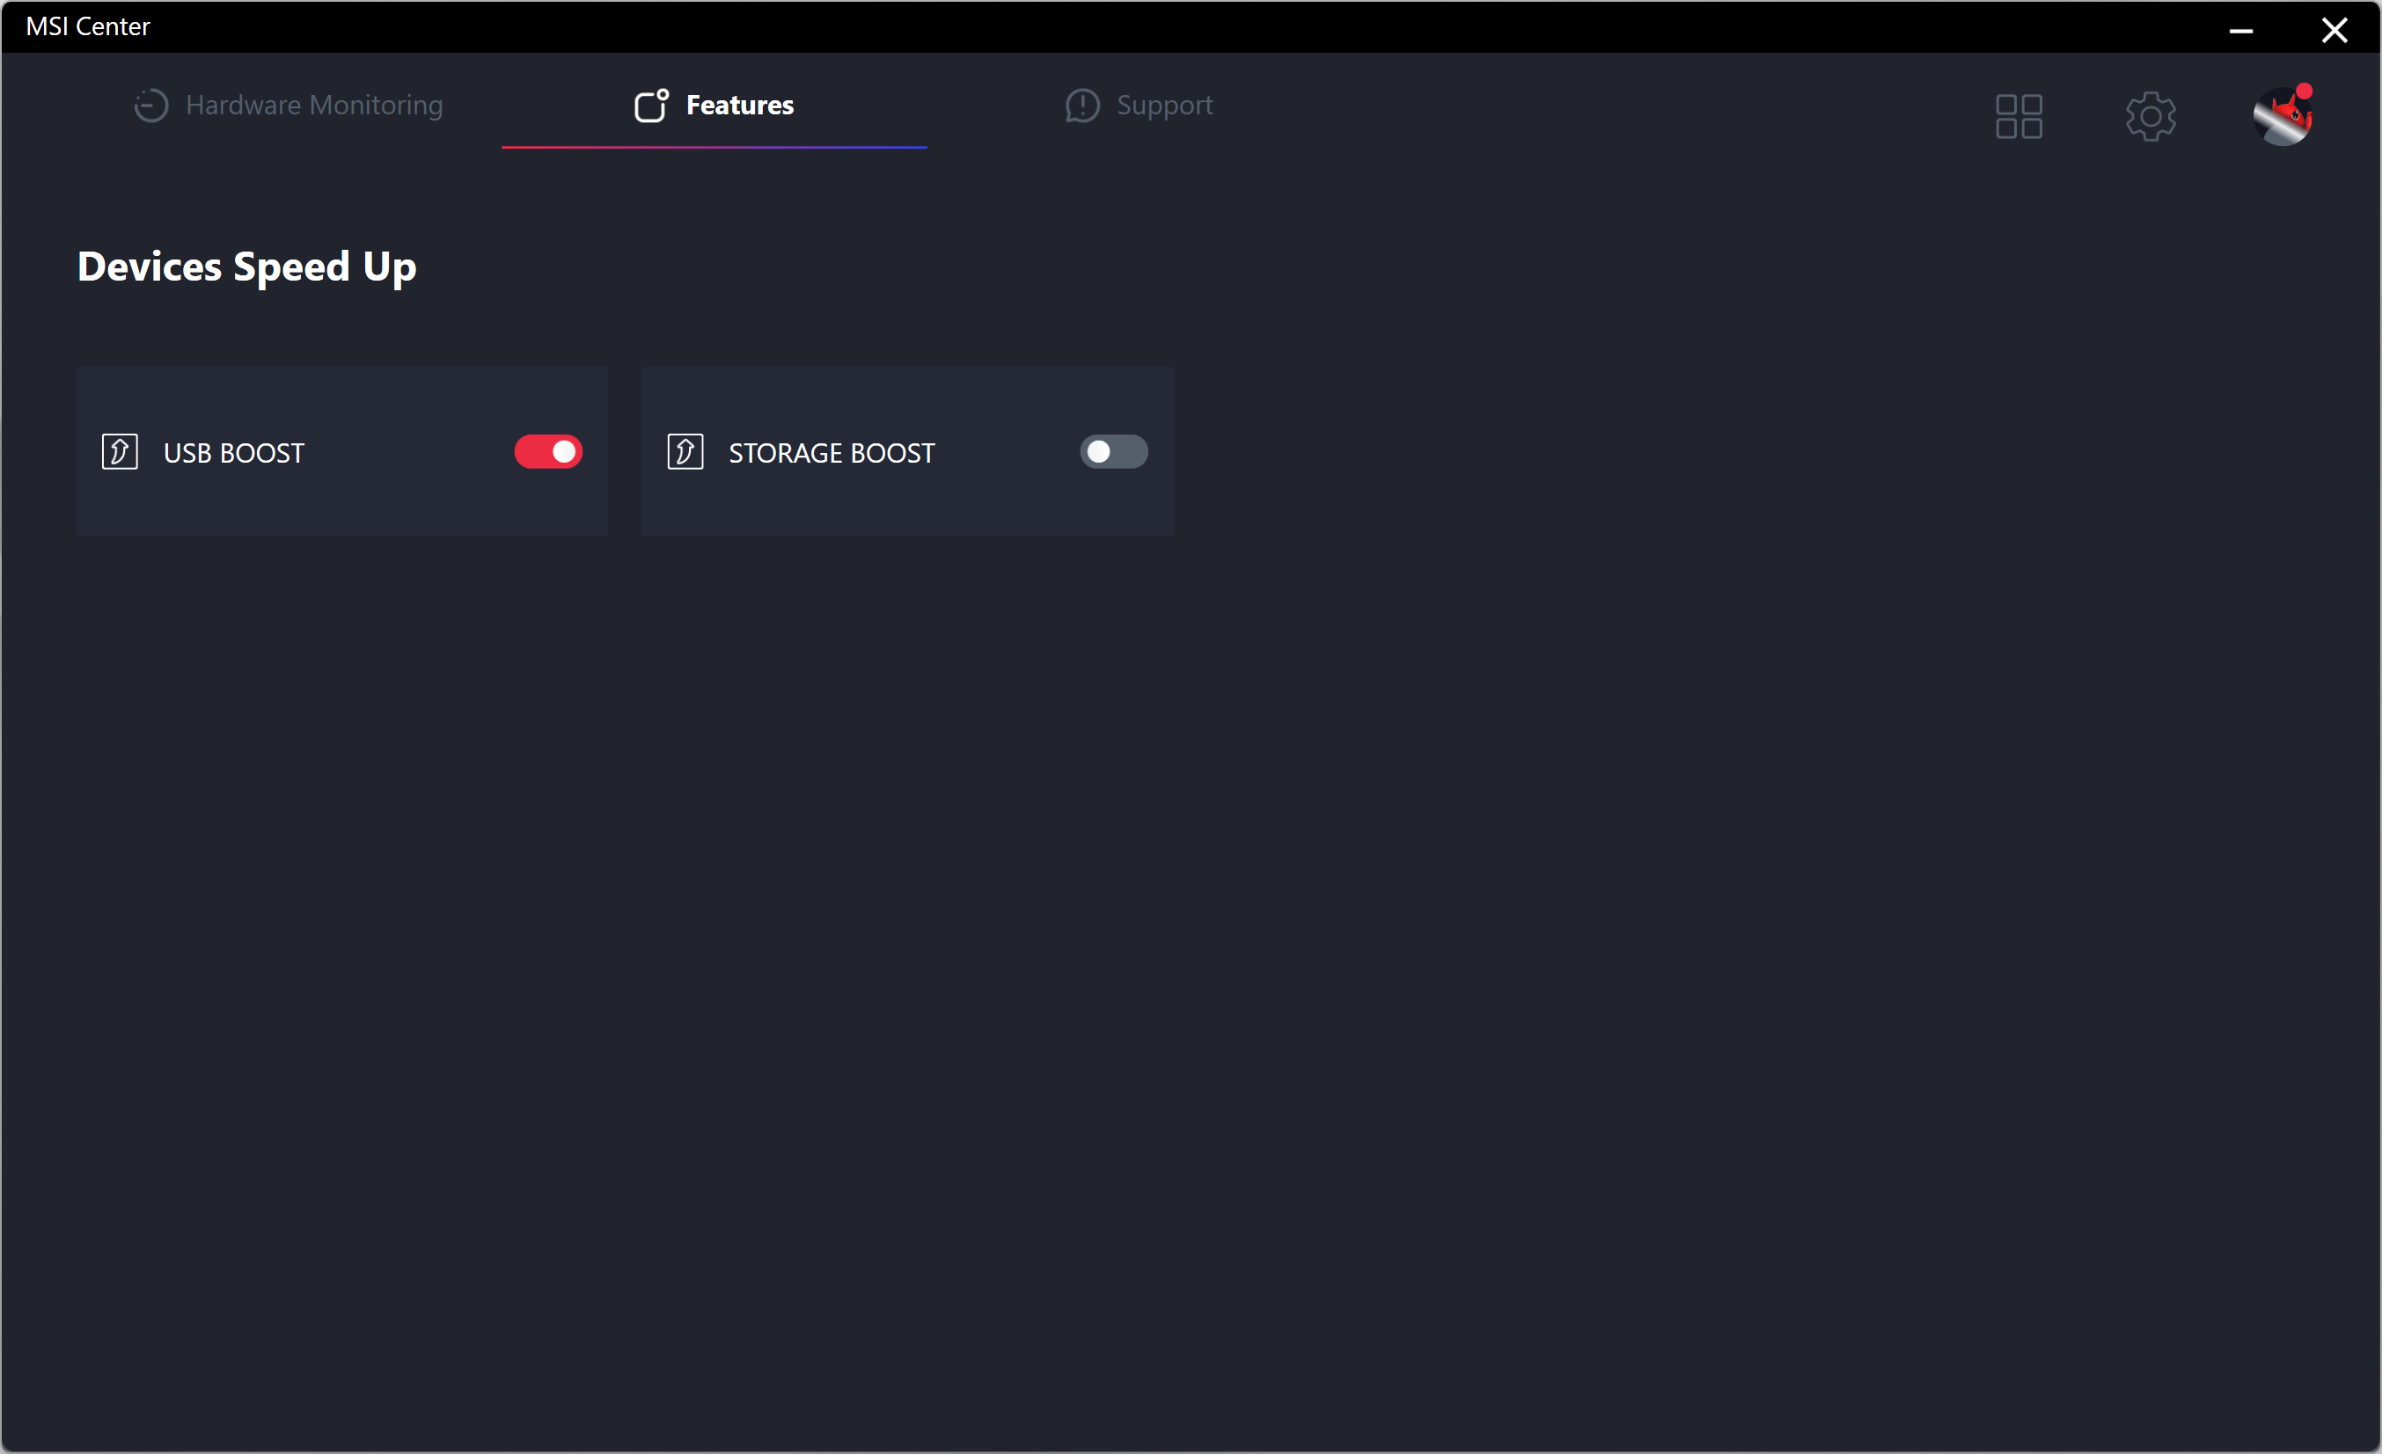Click the red notification dot on avatar
Screen dimensions: 2382x1454
[x=2304, y=91]
